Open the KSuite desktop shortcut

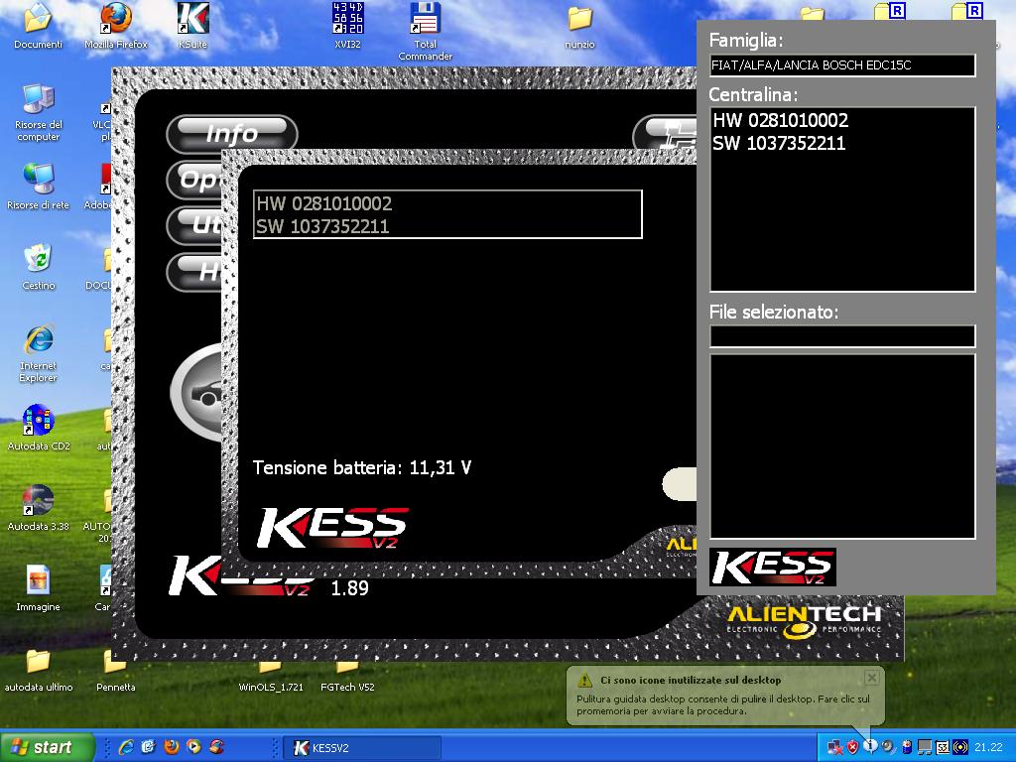(192, 26)
